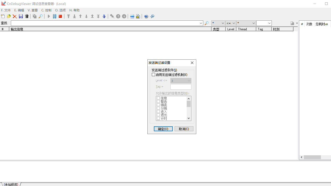Screen dimensions: 331x186
Task: Open the 类型 filter dropdown above table
Action: [x=223, y=23]
